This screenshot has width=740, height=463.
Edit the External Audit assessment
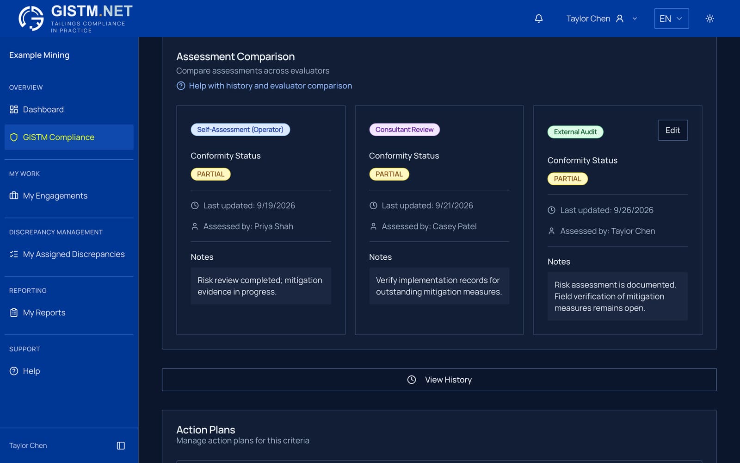[672, 130]
